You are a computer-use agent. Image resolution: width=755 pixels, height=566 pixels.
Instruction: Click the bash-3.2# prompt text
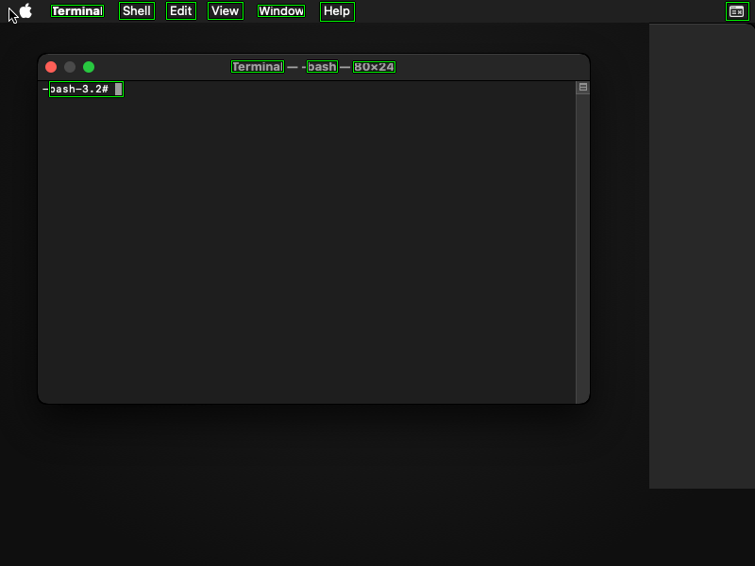[79, 89]
